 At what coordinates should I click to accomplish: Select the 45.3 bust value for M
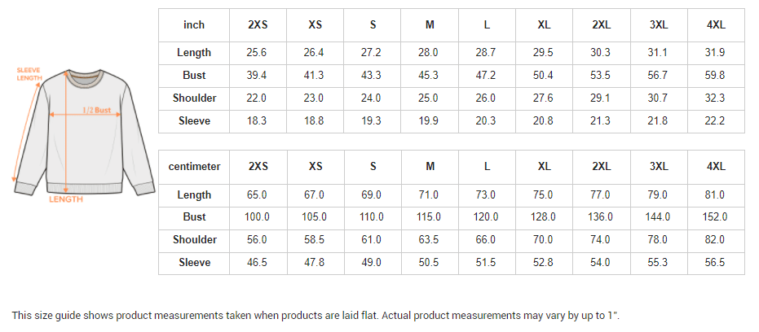429,76
